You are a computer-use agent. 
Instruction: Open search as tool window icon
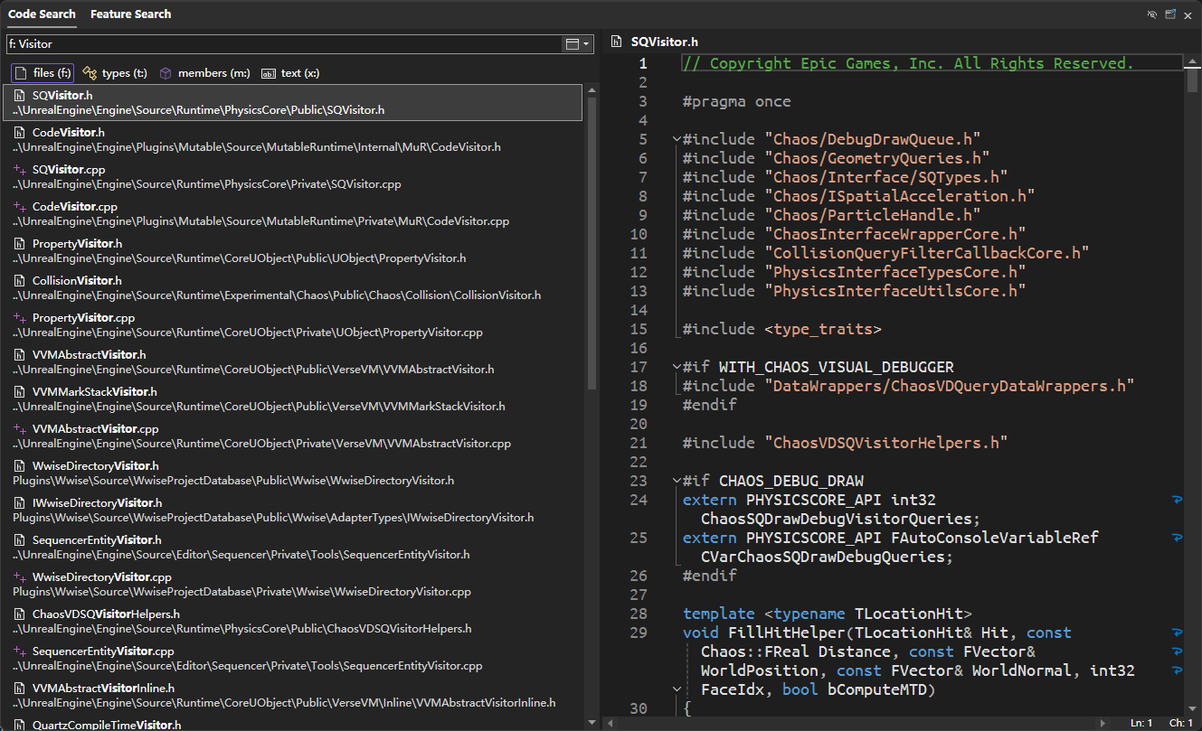click(1170, 14)
